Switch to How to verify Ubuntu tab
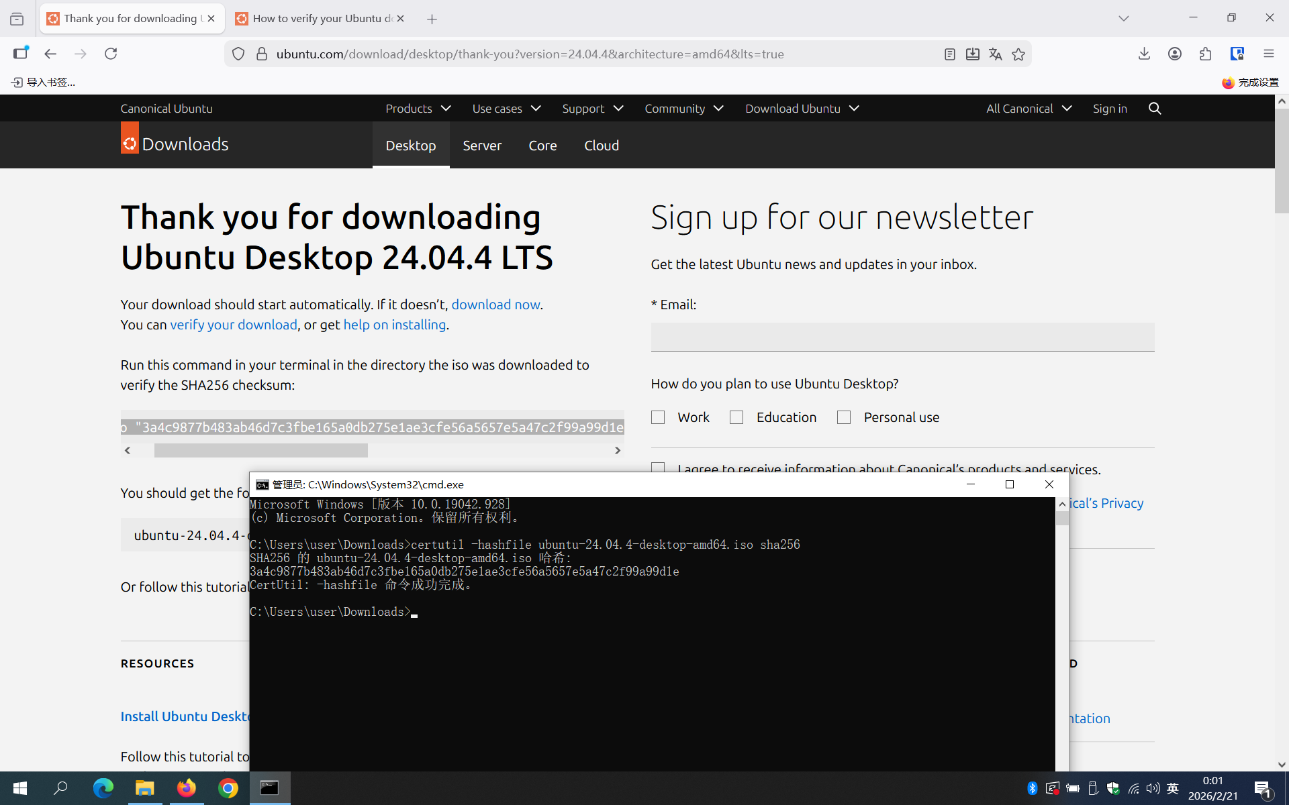This screenshot has height=805, width=1289. click(x=314, y=19)
